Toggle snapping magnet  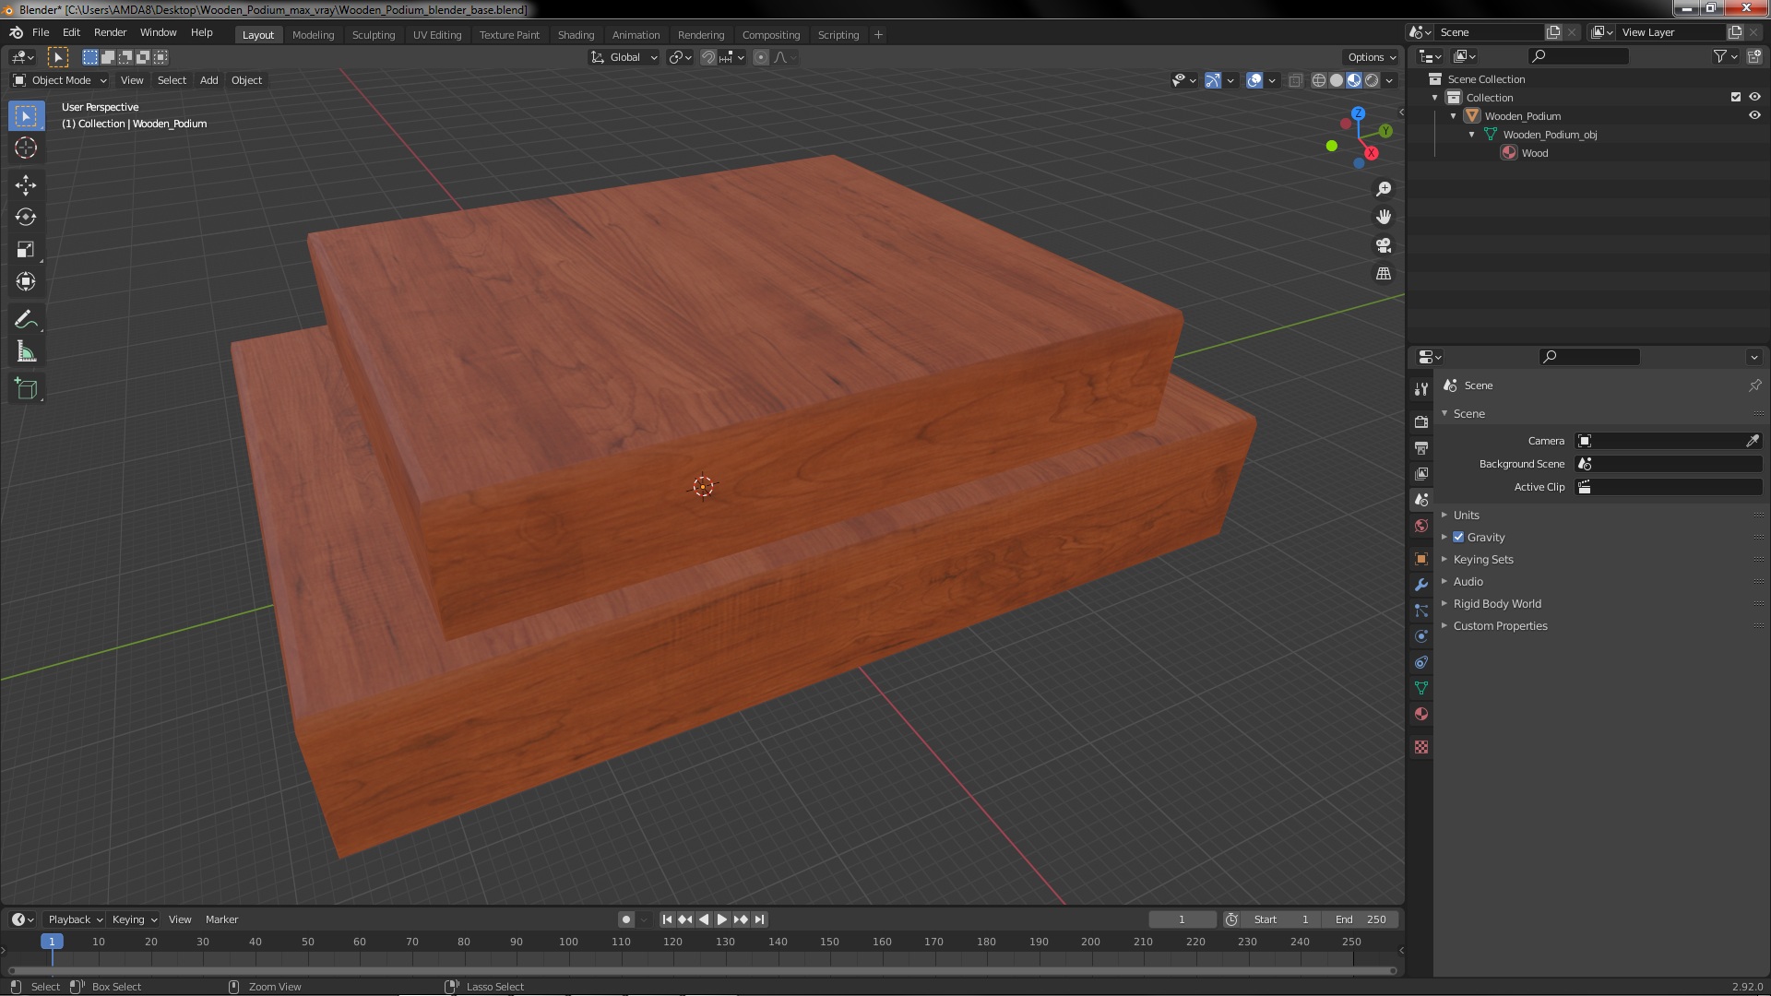(x=707, y=57)
